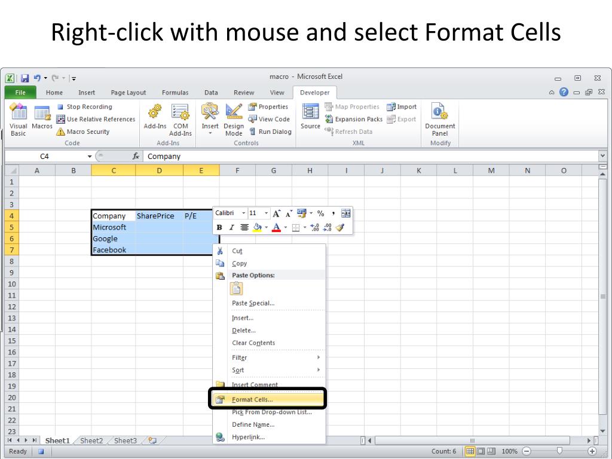Click Increase Decimal on mini toolbar
The height and width of the screenshot is (459, 612).
point(314,228)
